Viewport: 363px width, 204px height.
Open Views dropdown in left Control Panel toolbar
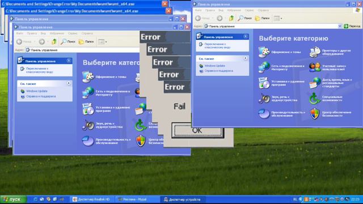[x=102, y=41]
